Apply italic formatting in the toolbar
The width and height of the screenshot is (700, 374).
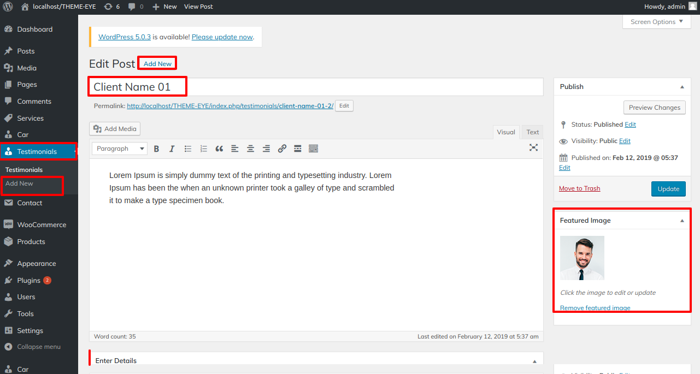[172, 149]
